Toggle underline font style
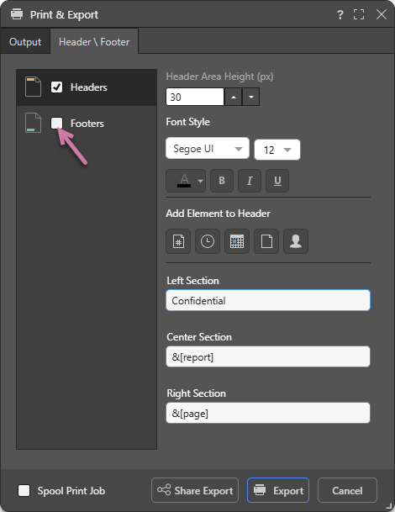This screenshot has width=395, height=512. click(277, 181)
